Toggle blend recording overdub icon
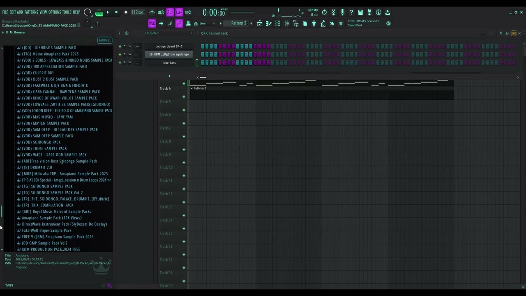Viewport: 526px width, 296px height. 179,12
